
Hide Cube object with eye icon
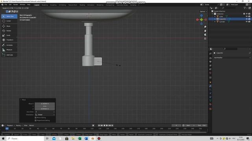[246, 16]
